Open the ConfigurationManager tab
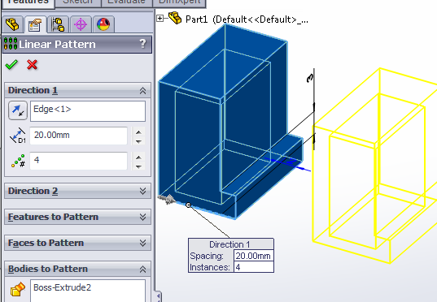The width and height of the screenshot is (437, 302). [x=58, y=24]
